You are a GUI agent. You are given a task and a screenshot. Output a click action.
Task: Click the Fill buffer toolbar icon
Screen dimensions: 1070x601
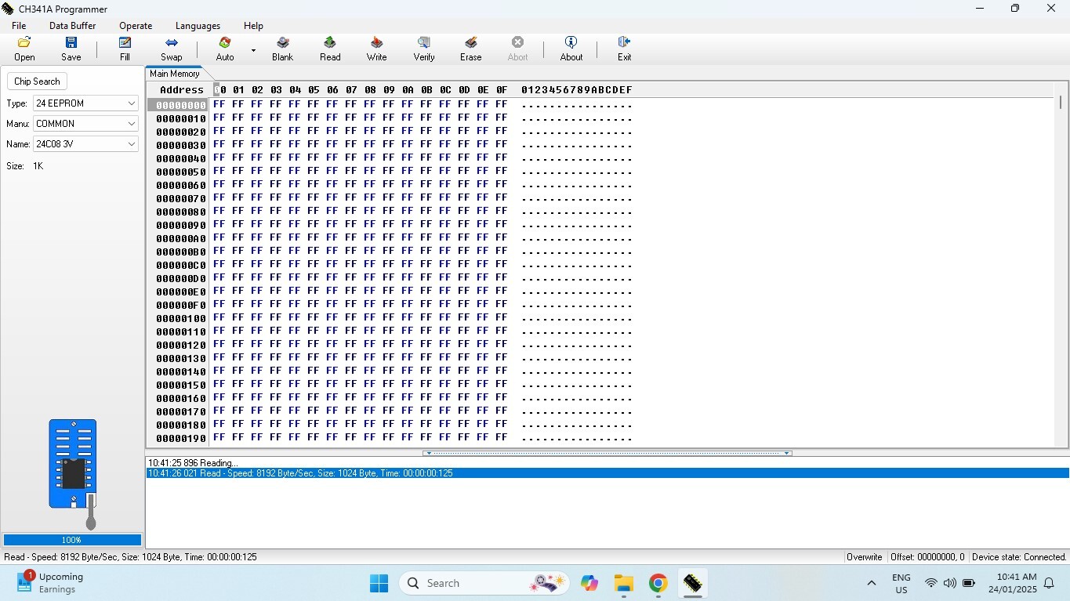coord(125,49)
